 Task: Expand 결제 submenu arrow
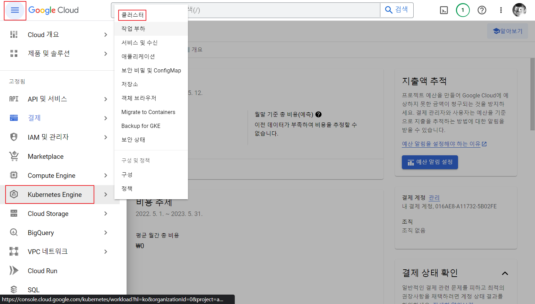[x=106, y=118]
